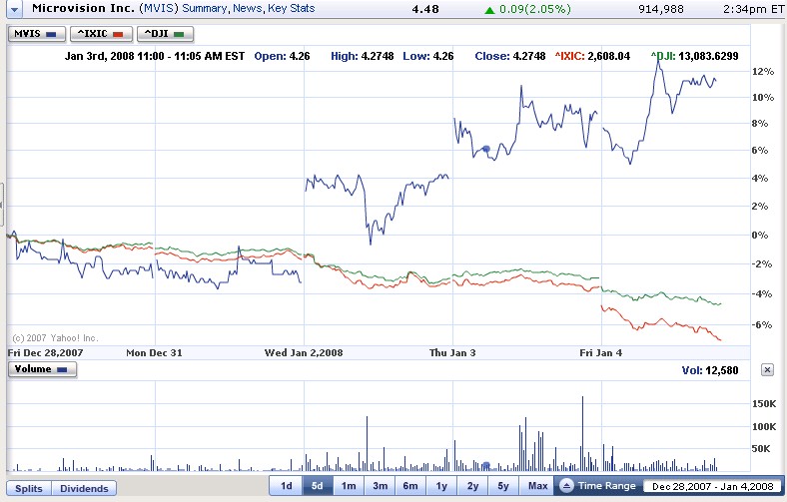Click the '^IXIC: 2,608.04' readout
787x502 pixels.
point(592,56)
